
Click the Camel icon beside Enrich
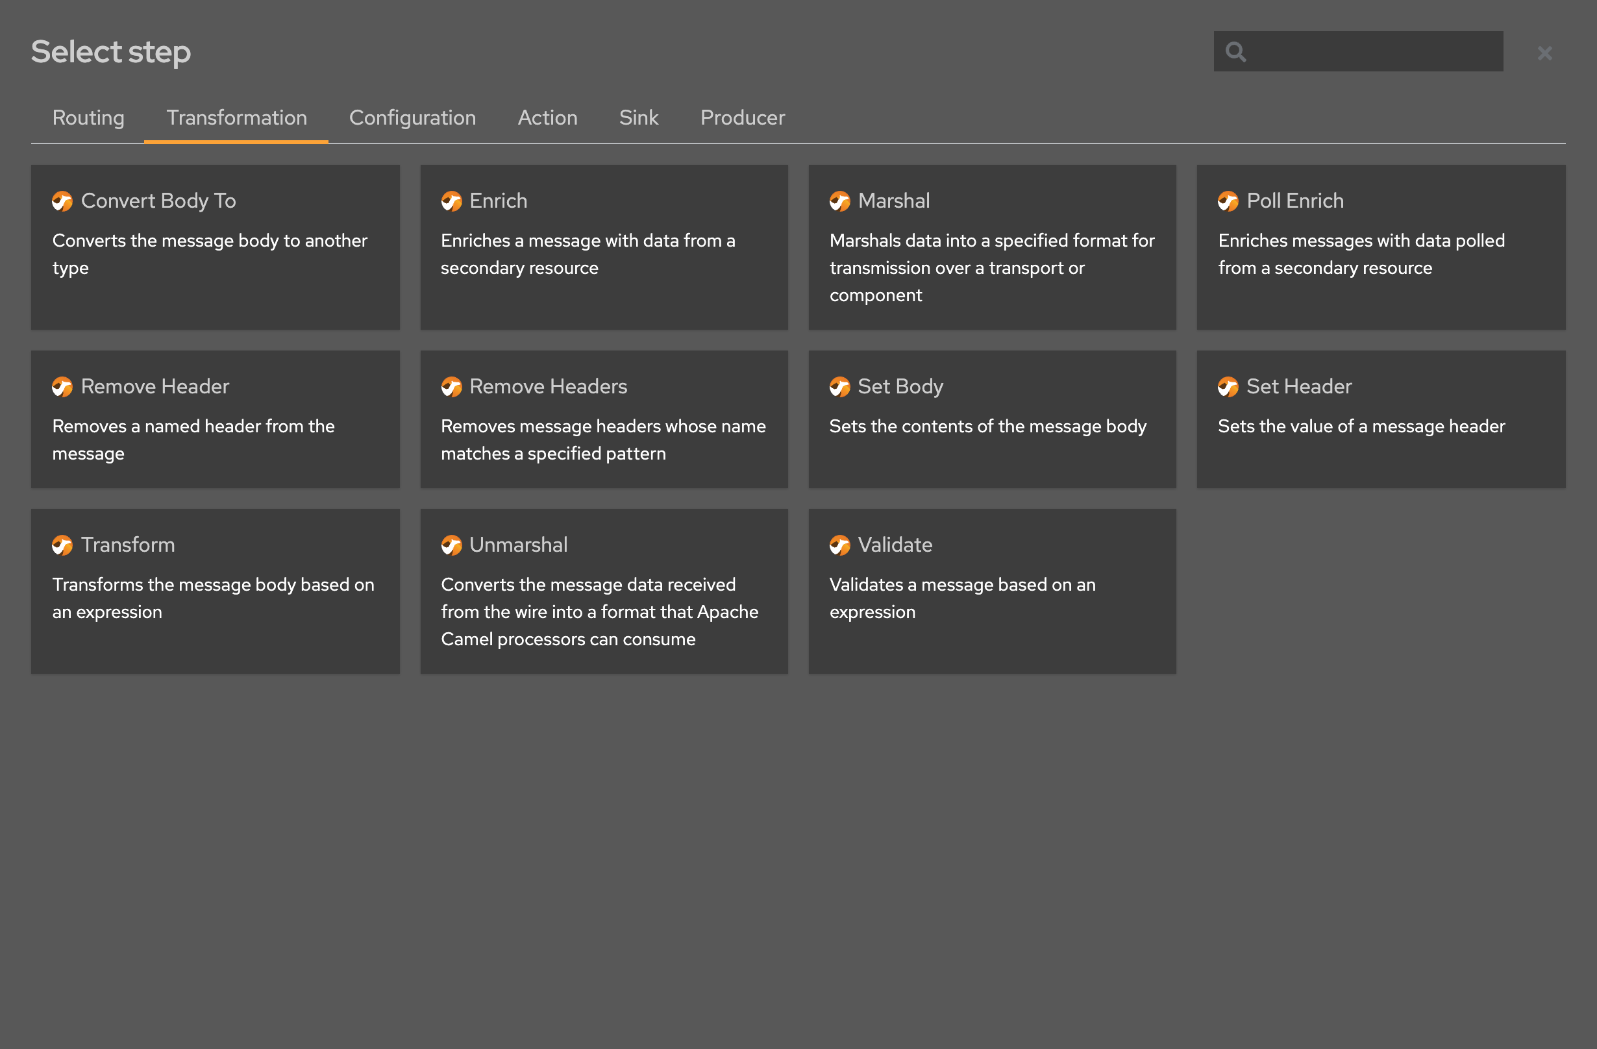click(451, 201)
